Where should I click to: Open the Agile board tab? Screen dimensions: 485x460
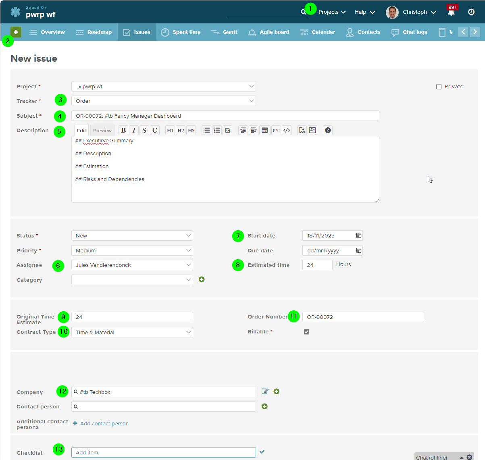[269, 32]
